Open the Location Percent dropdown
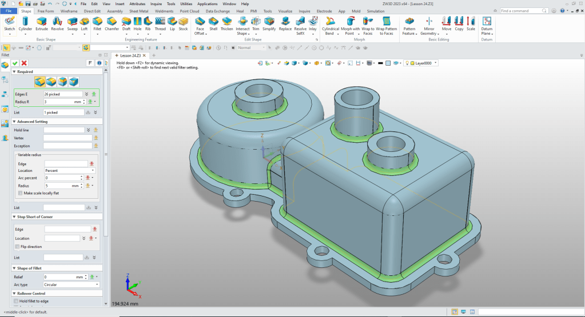Image resolution: width=585 pixels, height=317 pixels. pyautogui.click(x=69, y=170)
